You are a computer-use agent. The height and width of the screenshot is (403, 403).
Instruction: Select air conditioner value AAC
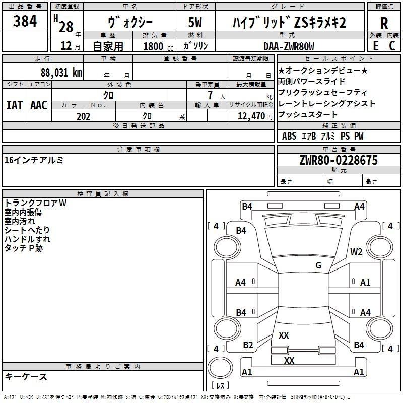(39, 105)
